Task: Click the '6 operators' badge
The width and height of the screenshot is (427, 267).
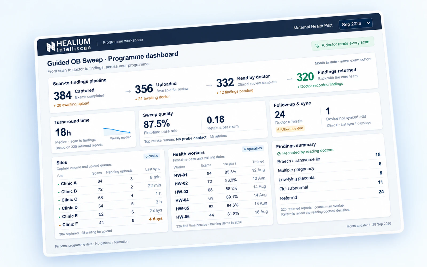Action: pos(253,148)
